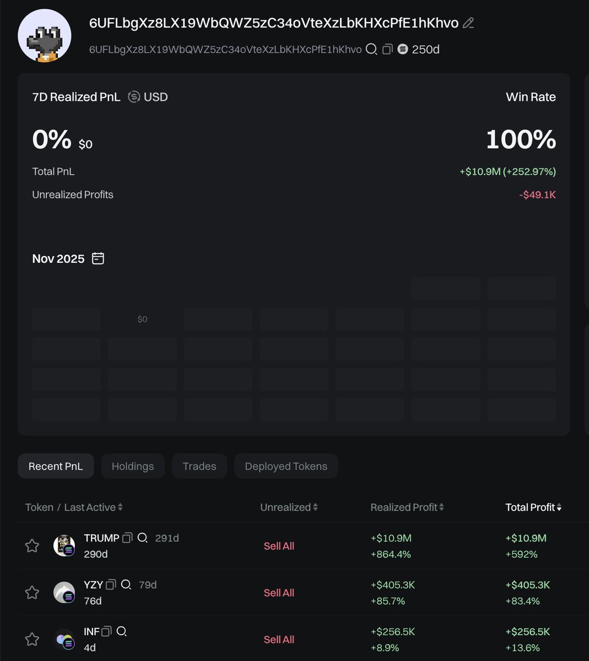Copy the wallet address with copy icon

[x=387, y=50]
